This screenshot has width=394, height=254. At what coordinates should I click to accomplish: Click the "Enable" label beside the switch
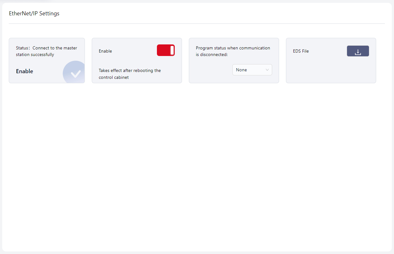pos(105,51)
